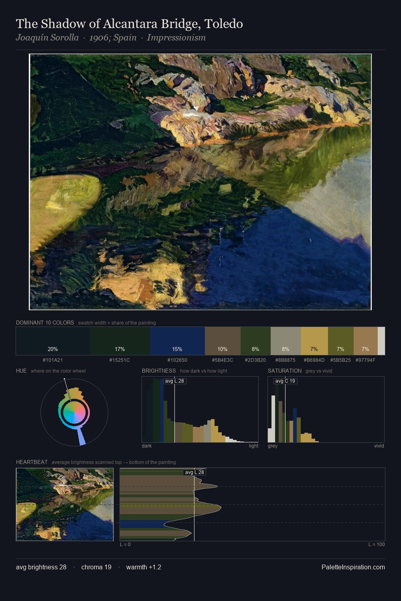Click the 'L = 0' axis label
Viewport: 401px width, 601px height.
(x=125, y=545)
